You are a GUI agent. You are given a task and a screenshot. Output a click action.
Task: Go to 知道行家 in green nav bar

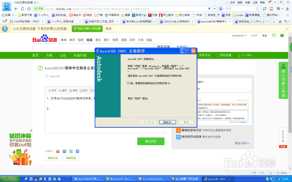80,55
